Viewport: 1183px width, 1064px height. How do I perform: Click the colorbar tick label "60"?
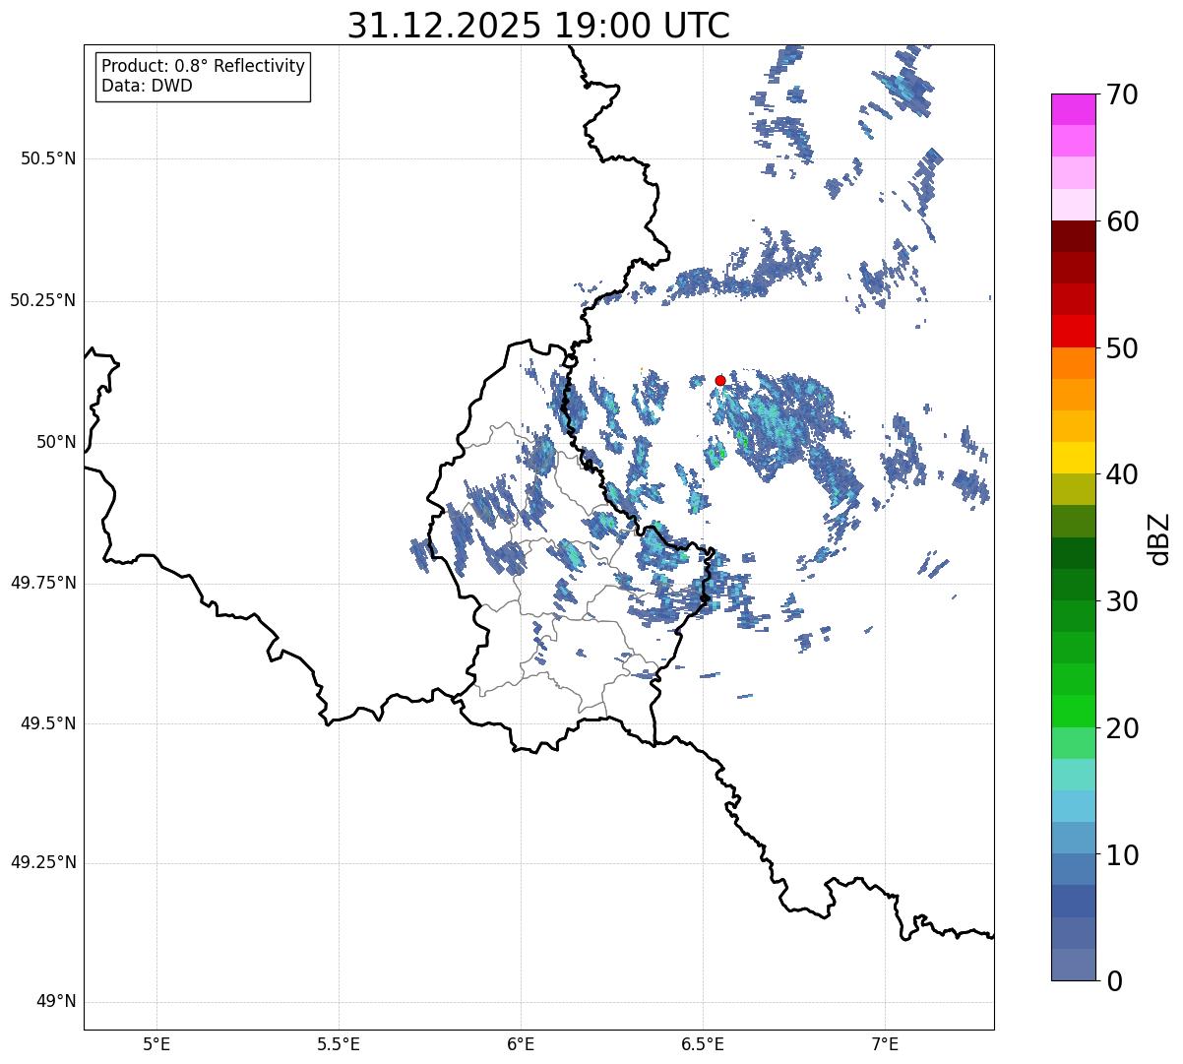click(1122, 221)
